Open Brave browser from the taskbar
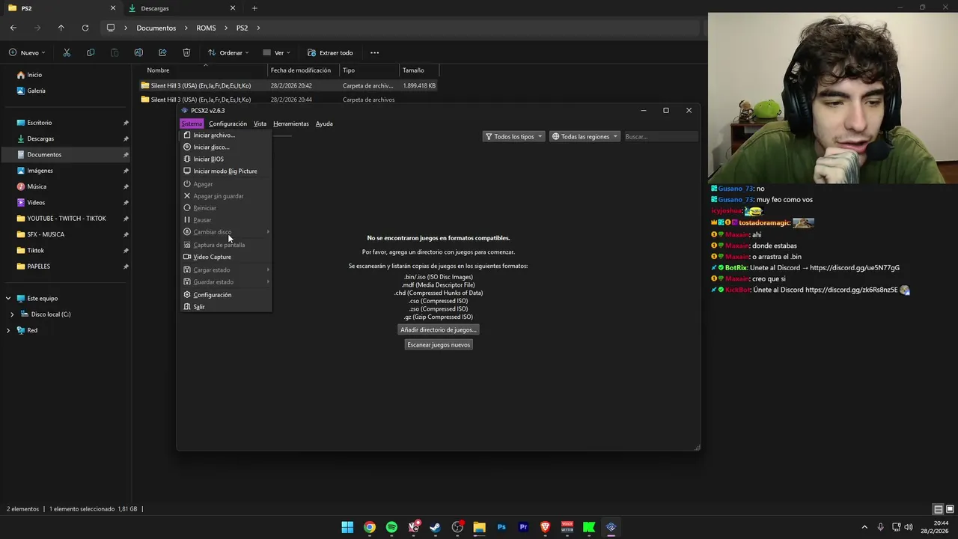The image size is (958, 539). point(546,527)
